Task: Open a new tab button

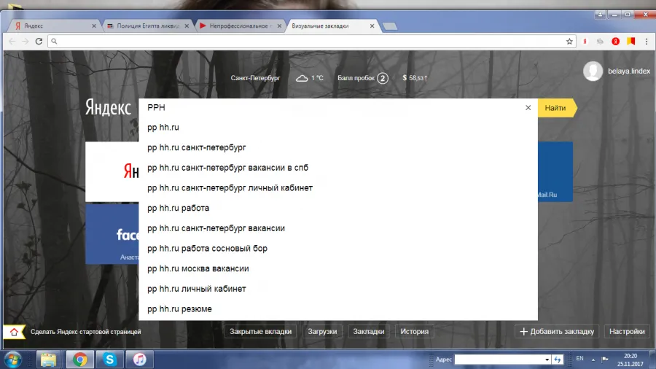Action: click(x=390, y=26)
